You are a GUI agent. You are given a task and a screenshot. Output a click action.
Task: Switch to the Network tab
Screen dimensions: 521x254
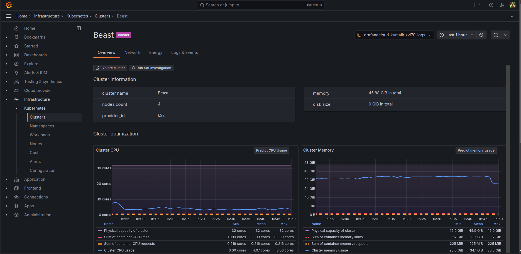tap(132, 52)
